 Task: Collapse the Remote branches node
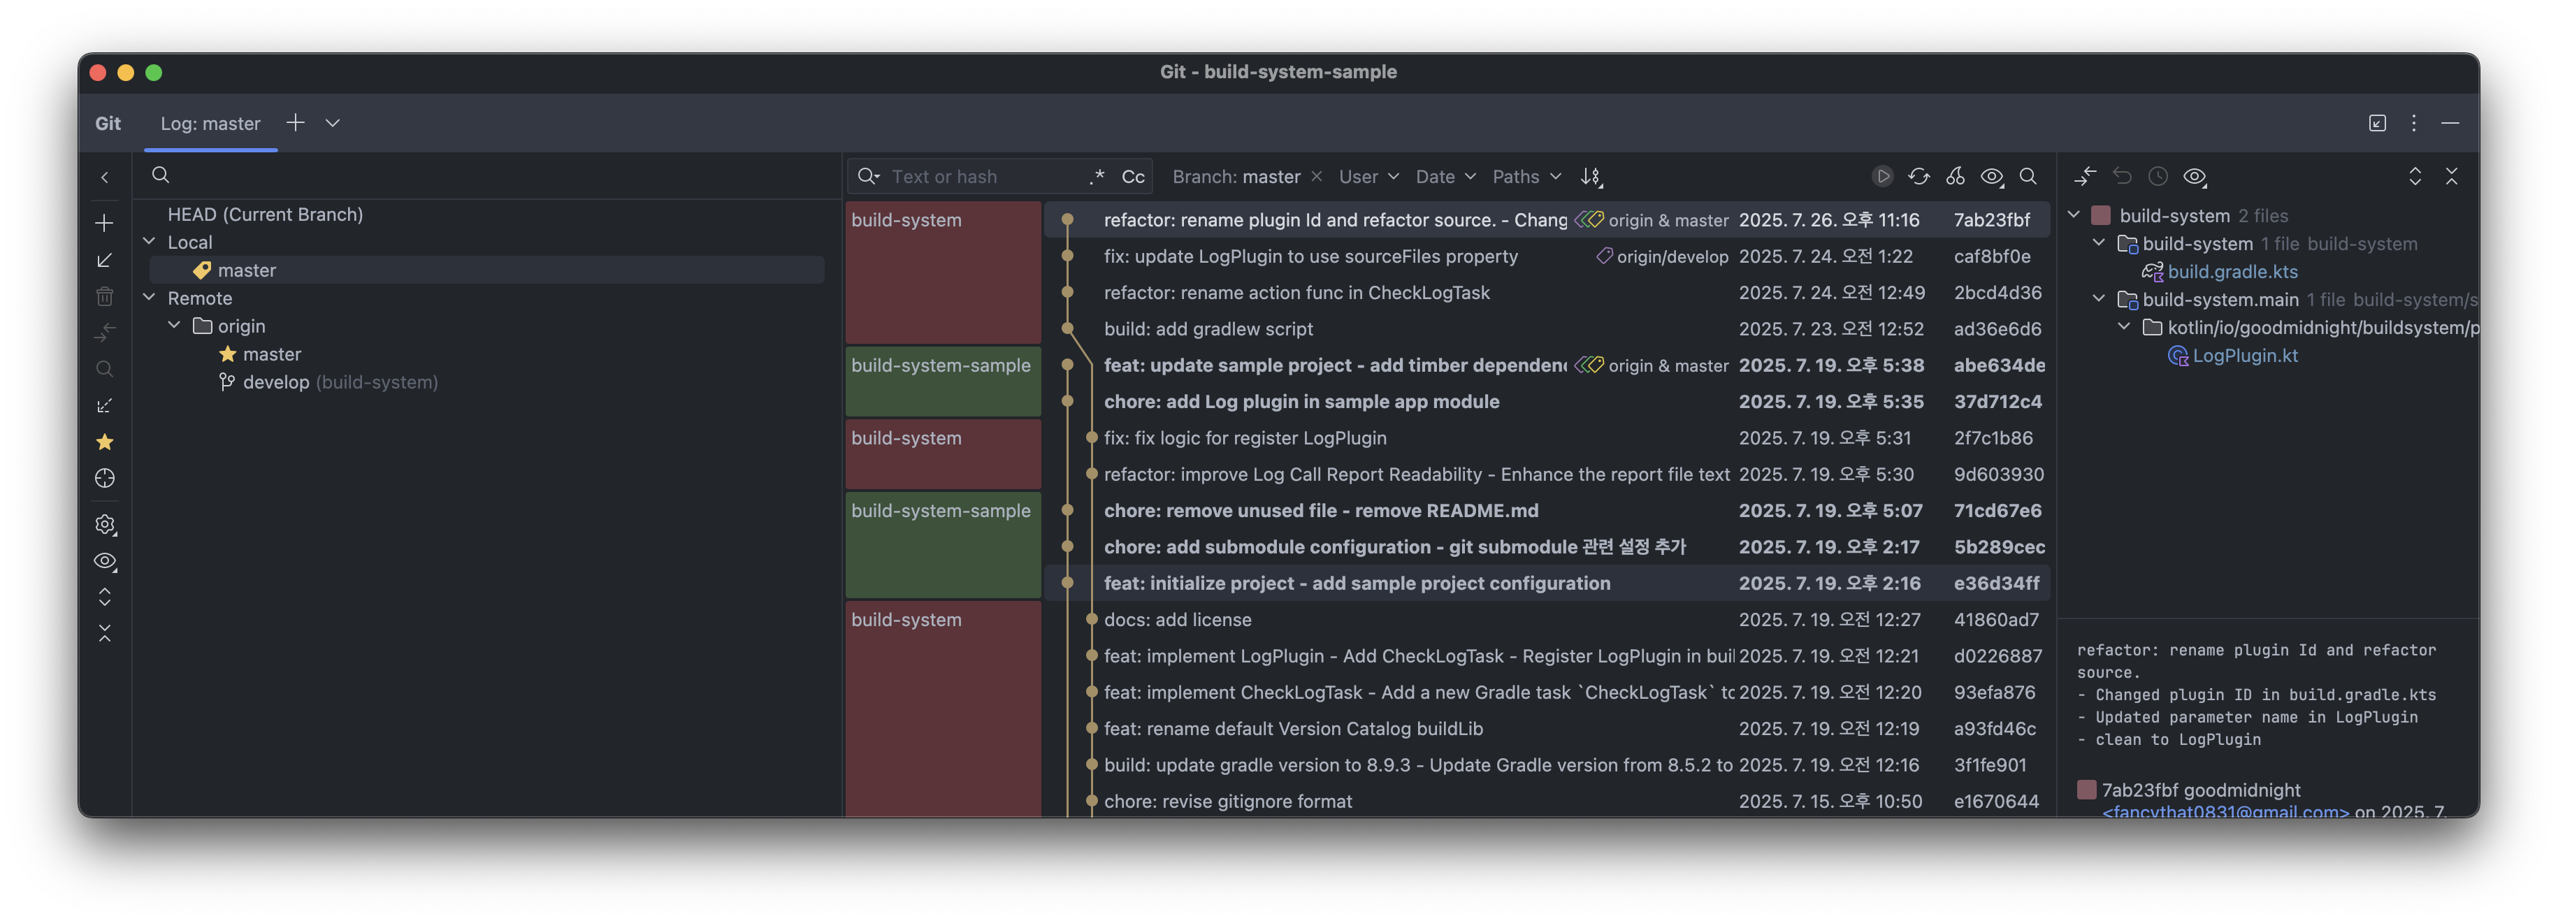[x=149, y=297]
